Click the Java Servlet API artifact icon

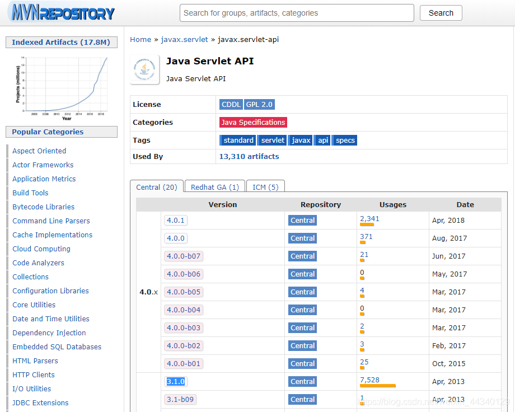(145, 69)
